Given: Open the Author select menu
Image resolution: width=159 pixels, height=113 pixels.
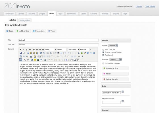Looking at the screenshot, I should pyautogui.click(x=113, y=46).
